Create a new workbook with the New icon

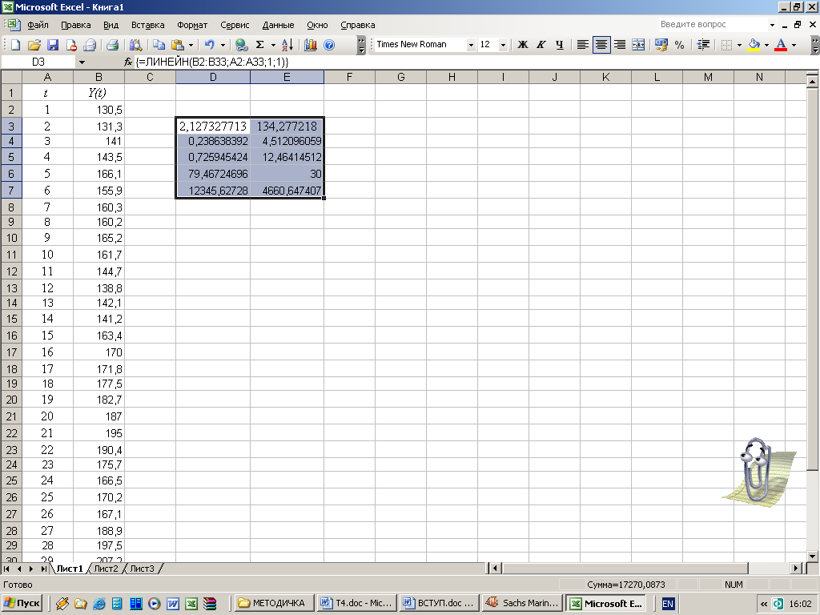point(15,45)
